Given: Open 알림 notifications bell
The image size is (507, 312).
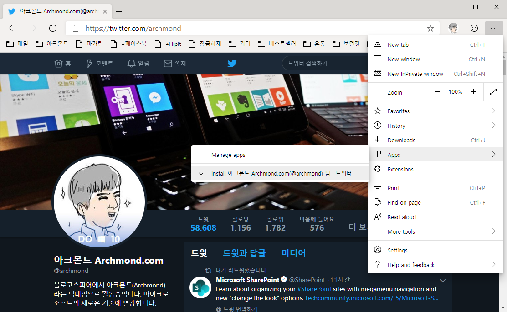Looking at the screenshot, I should 138,64.
